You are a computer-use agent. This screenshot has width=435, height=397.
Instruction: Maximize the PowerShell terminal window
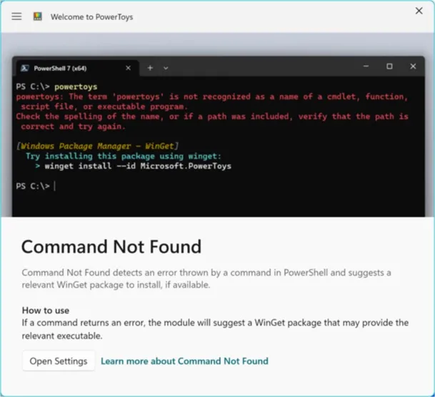coord(389,67)
